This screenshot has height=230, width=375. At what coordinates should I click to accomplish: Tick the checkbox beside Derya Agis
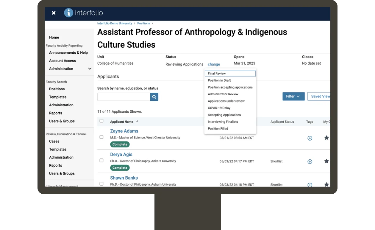[101, 160]
